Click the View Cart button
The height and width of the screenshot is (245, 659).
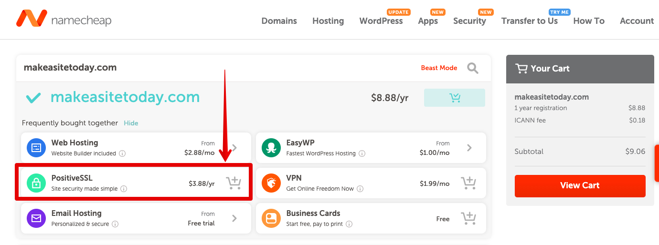click(x=580, y=186)
